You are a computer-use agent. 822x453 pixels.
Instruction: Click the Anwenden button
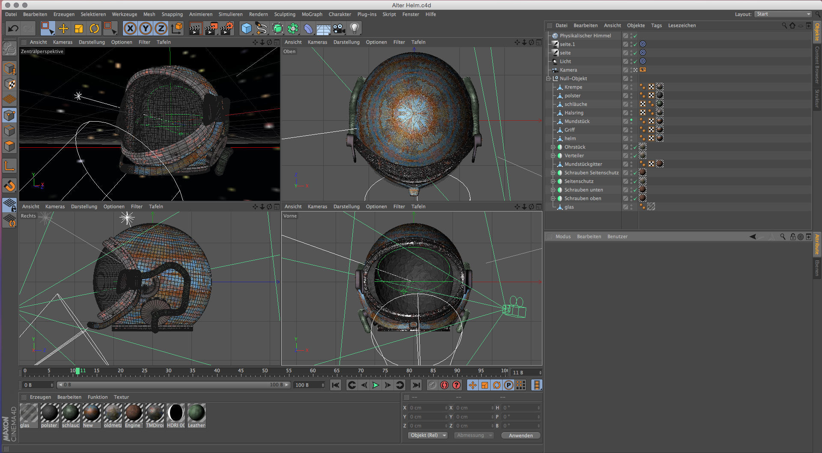521,435
